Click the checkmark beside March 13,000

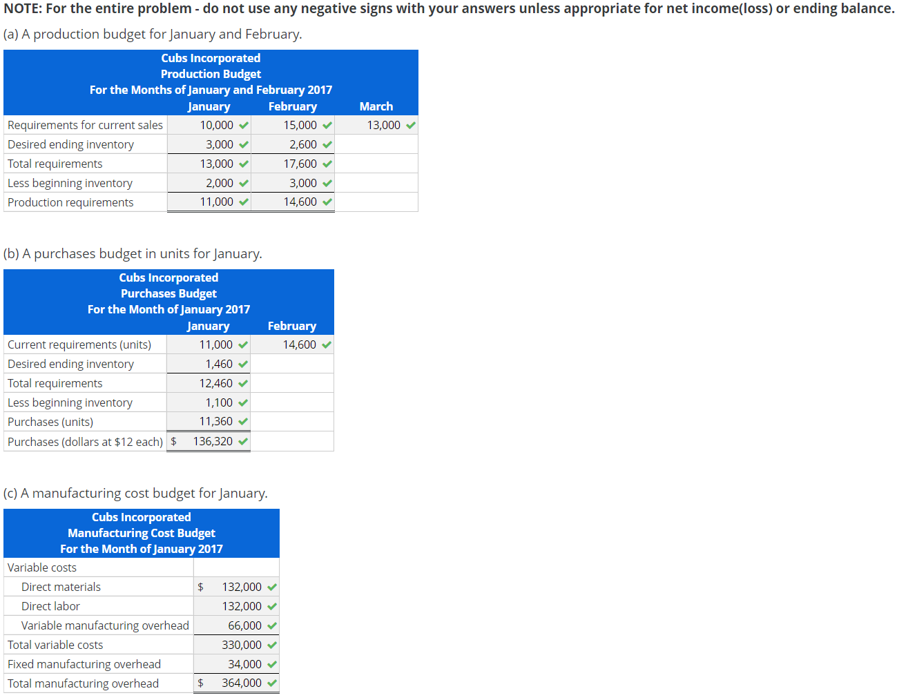[x=411, y=126]
